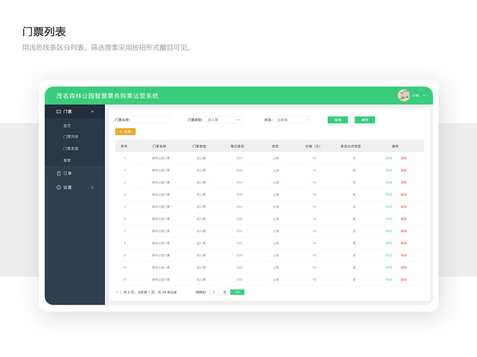Click 修改 in row 9
Viewport: 477px width, 357px height.
coord(389,255)
